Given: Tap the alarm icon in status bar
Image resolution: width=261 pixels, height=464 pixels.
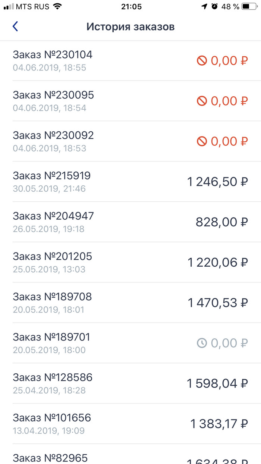Looking at the screenshot, I should click(x=214, y=6).
